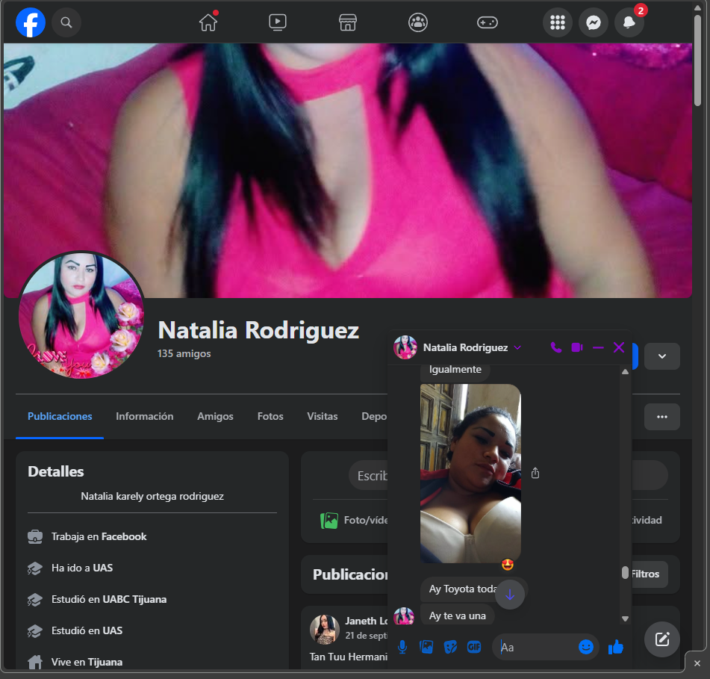The width and height of the screenshot is (710, 679).
Task: Open emoji picker in the message box
Action: (587, 647)
